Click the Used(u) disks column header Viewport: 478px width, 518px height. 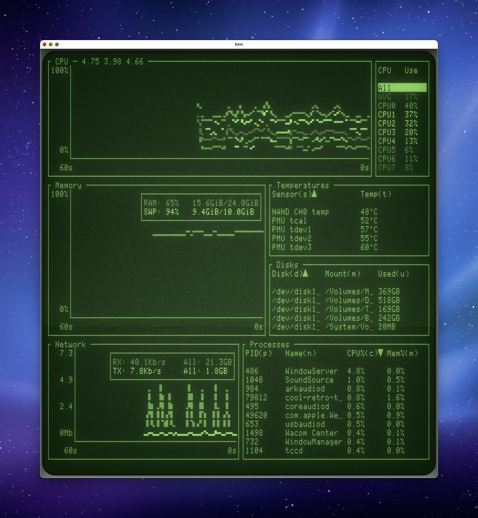tap(393, 274)
